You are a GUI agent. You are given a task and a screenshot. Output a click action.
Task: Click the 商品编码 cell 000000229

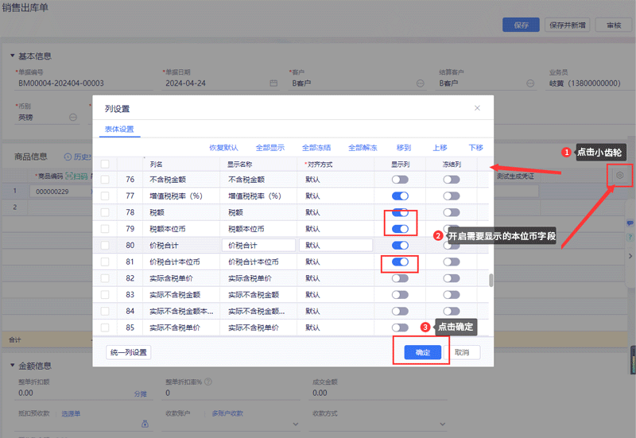pos(60,192)
